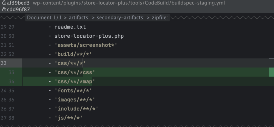Jump to the 'artifacts:' breadcrumb
Image resolution: width=274 pixels, height=127 pixels.
click(79, 18)
